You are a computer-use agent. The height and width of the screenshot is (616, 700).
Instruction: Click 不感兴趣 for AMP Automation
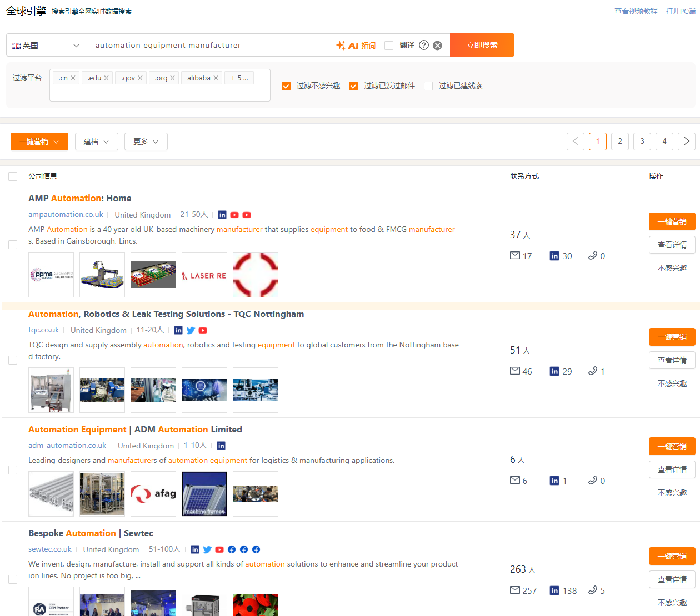click(x=672, y=268)
